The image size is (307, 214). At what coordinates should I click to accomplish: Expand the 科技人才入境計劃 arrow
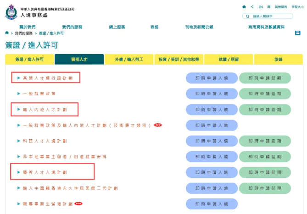[x=19, y=141]
